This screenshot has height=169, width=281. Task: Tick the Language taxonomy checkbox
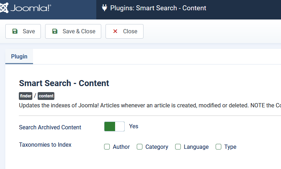pyautogui.click(x=178, y=147)
